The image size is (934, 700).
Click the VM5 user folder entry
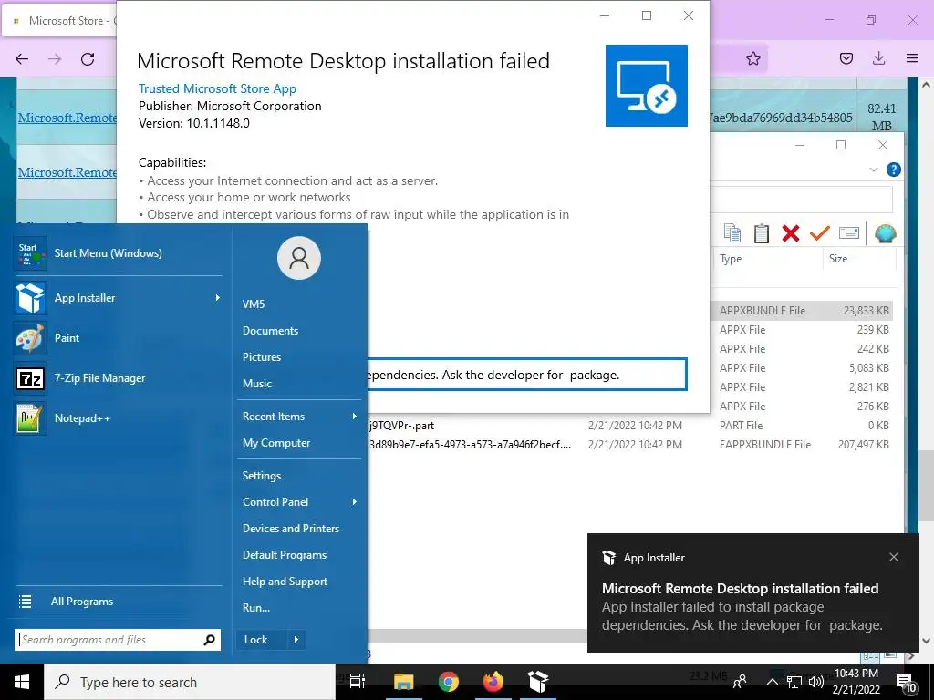254,304
